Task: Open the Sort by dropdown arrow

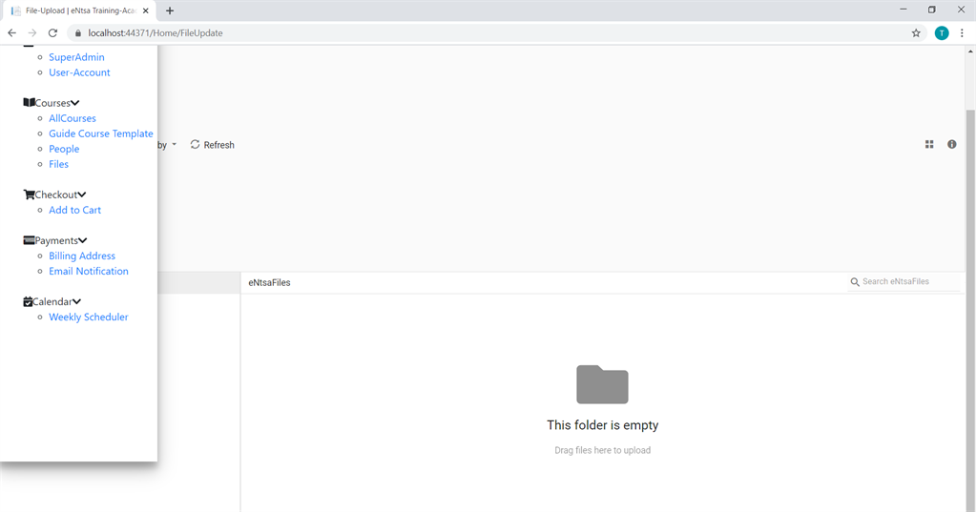Action: pyautogui.click(x=174, y=145)
